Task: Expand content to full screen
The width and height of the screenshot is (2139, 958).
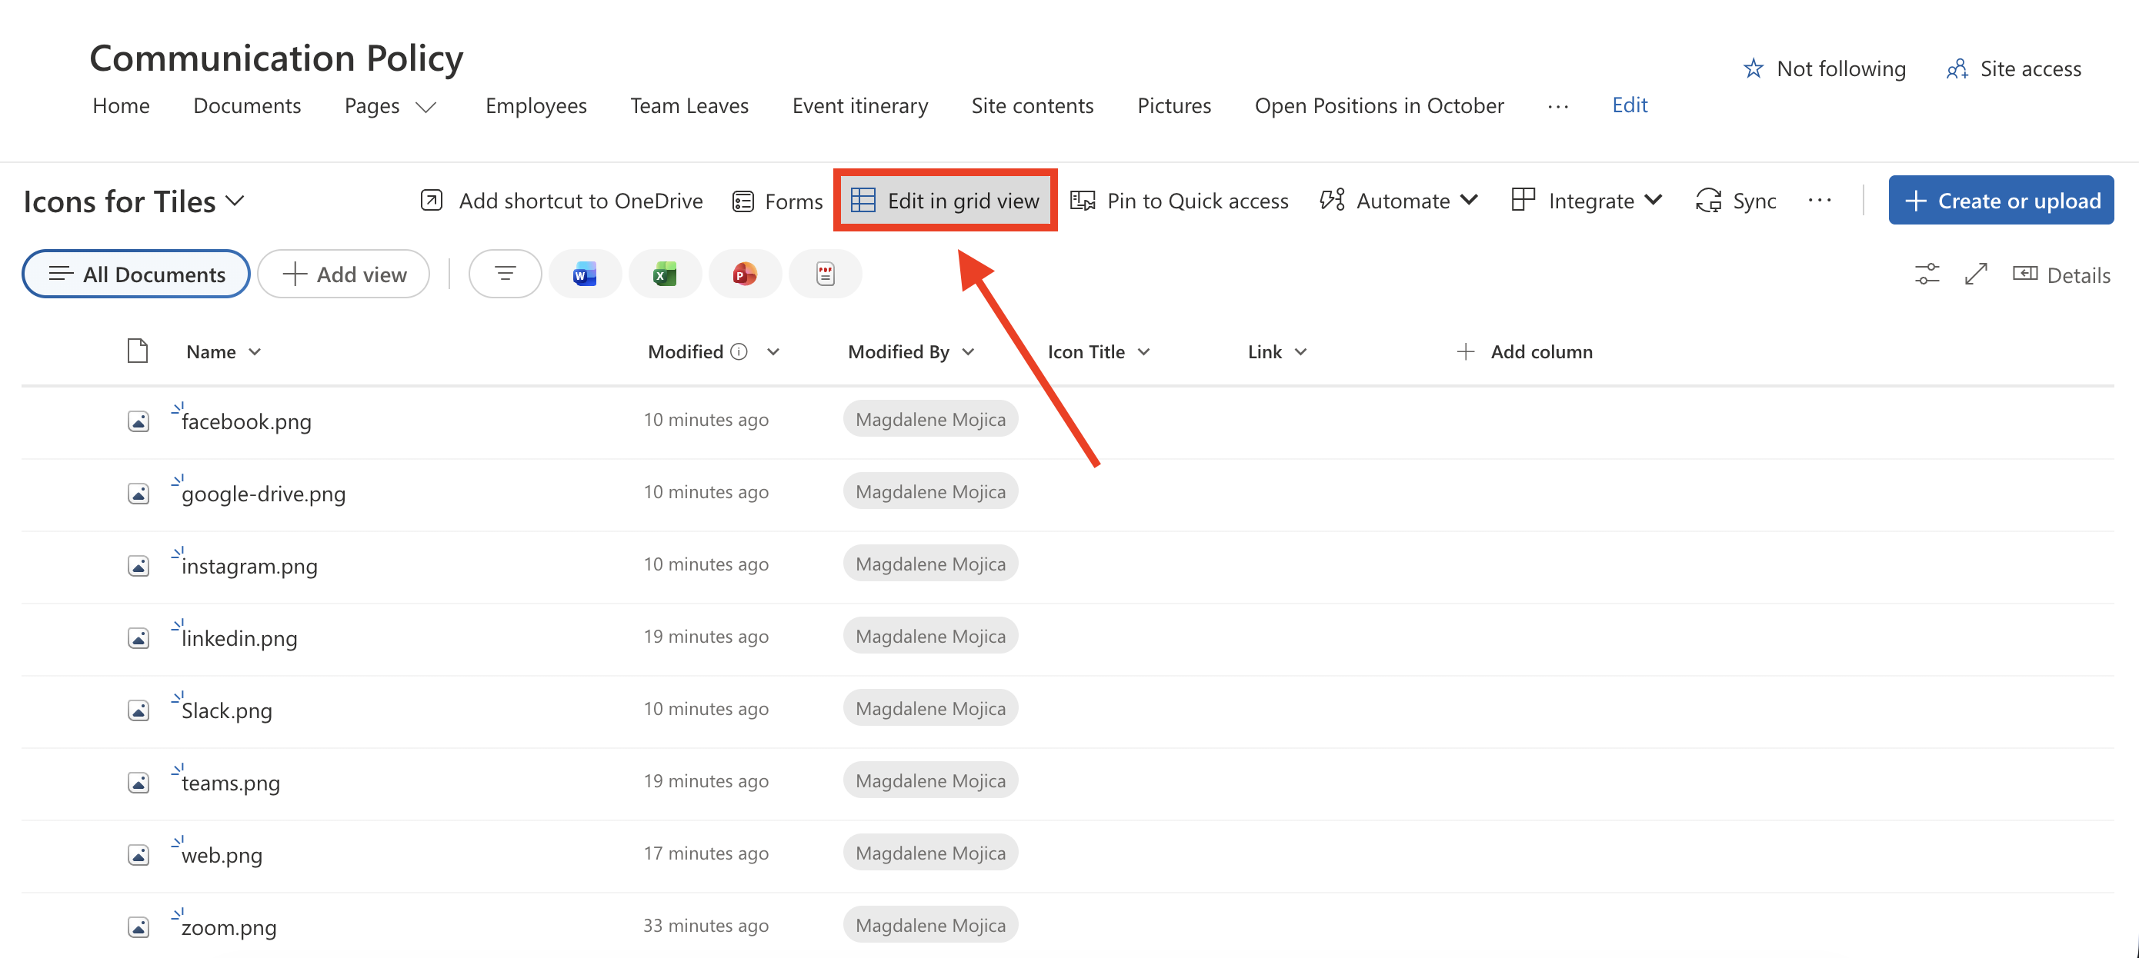Action: point(1975,274)
